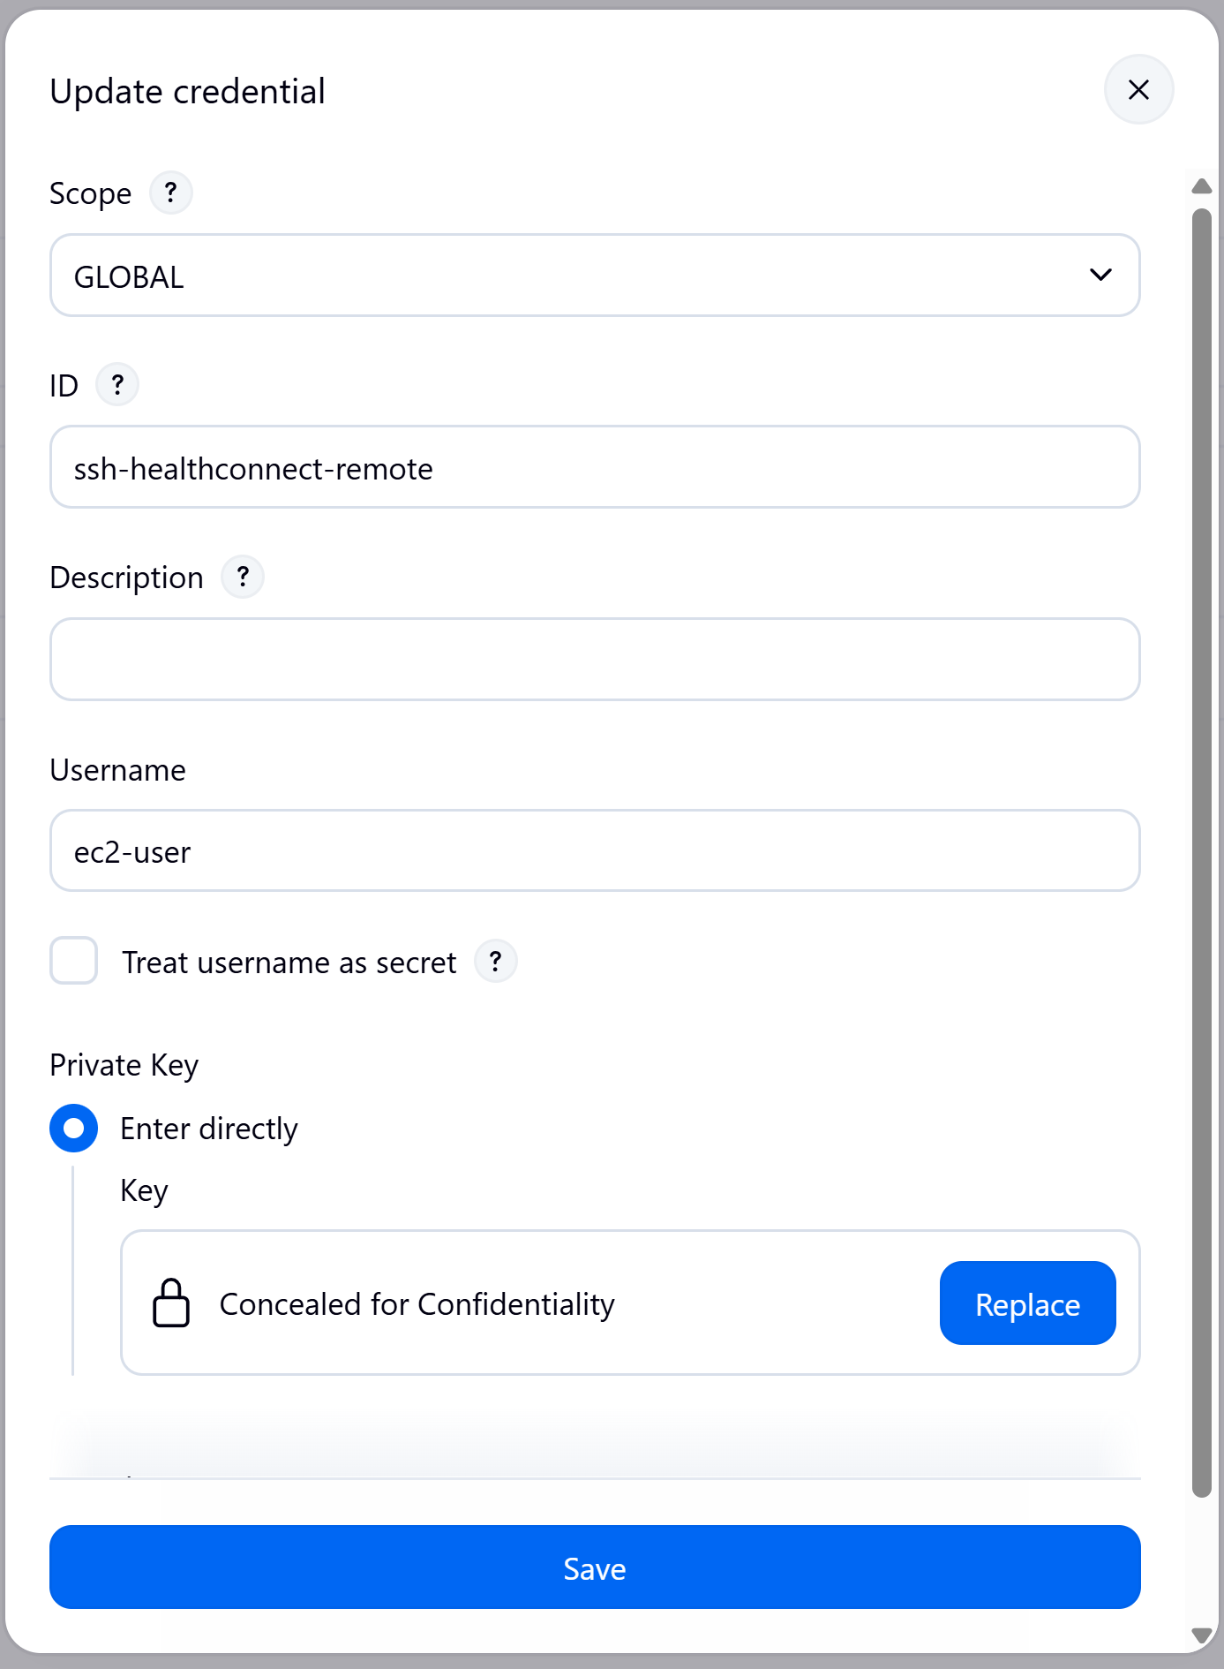Image resolution: width=1224 pixels, height=1669 pixels.
Task: Focus the empty Description text box
Action: 595,660
